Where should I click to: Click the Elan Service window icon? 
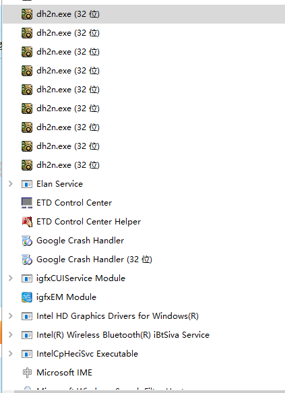(x=27, y=184)
